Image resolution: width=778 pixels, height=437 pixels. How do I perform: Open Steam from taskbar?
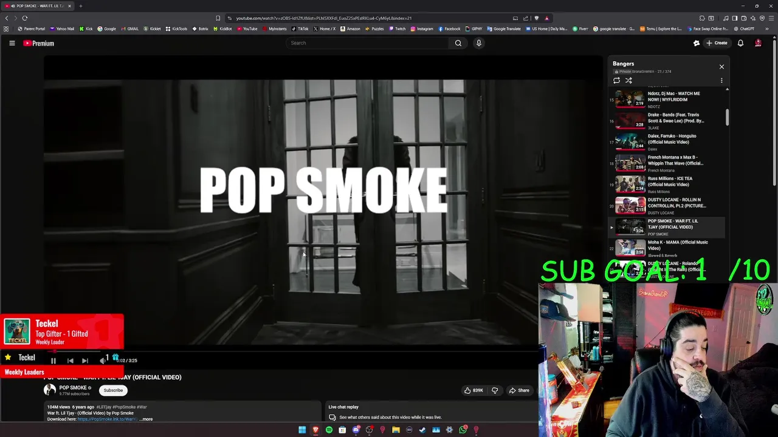tap(422, 430)
